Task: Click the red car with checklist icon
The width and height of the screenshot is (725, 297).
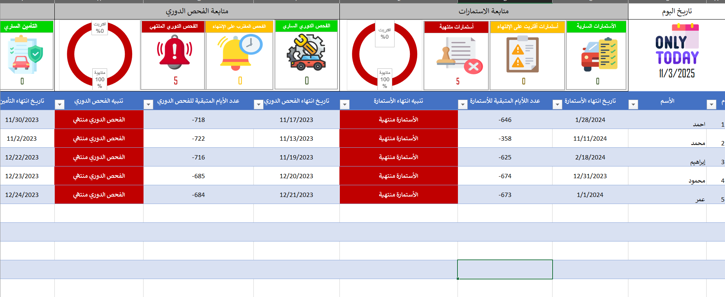Action: 599,54
